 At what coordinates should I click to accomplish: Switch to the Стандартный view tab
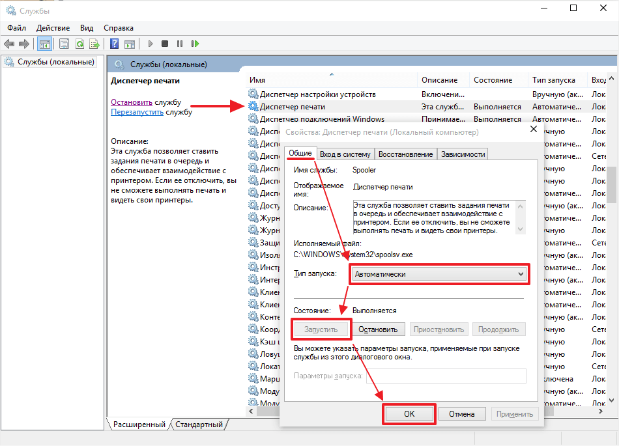199,425
